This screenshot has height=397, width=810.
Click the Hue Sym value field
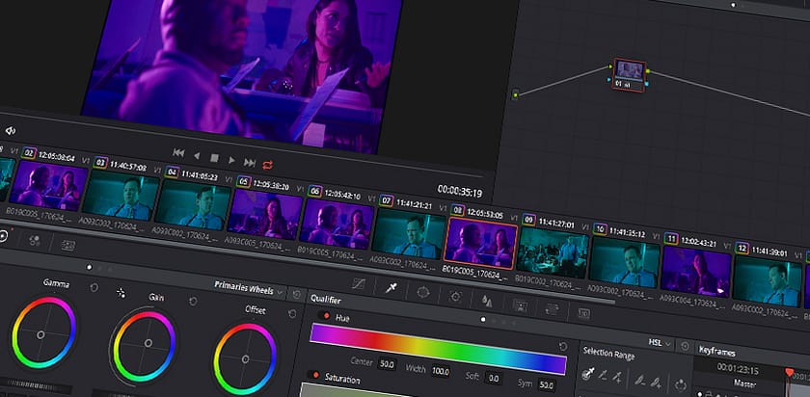point(546,385)
